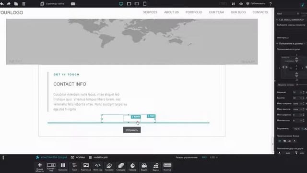
Task: Click the min-height (Мин-высота) unit dropdown
Action: 302,121
